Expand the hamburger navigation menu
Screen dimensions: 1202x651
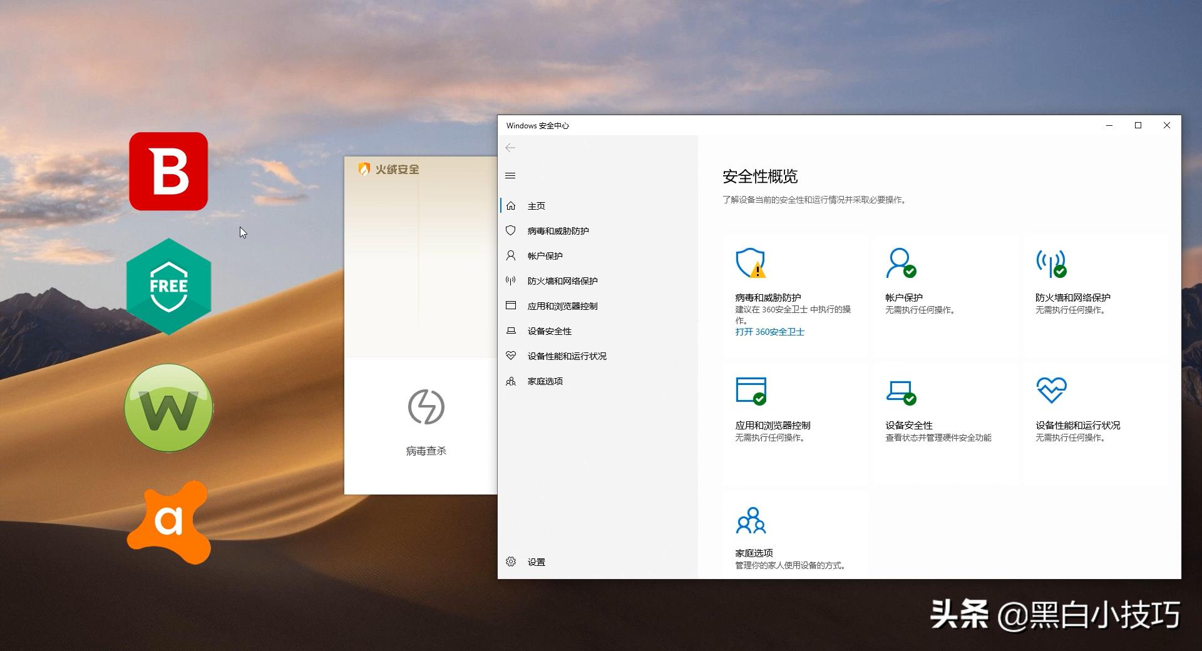510,175
